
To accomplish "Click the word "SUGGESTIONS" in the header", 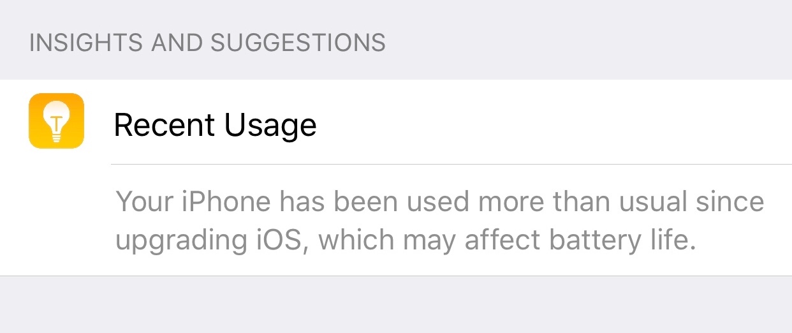I will tap(298, 43).
